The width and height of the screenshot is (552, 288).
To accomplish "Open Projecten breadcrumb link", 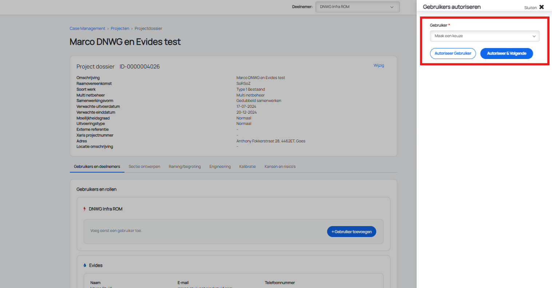I will click(x=120, y=28).
